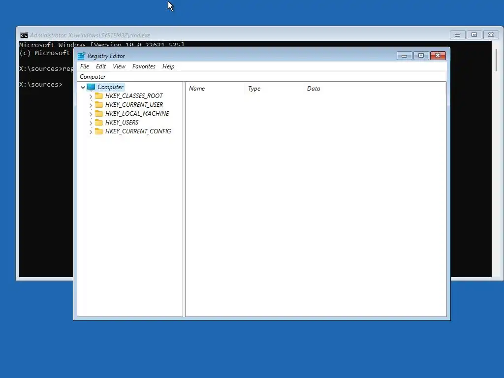Close the Registry Editor window
The height and width of the screenshot is (378, 504).
pyautogui.click(x=438, y=56)
